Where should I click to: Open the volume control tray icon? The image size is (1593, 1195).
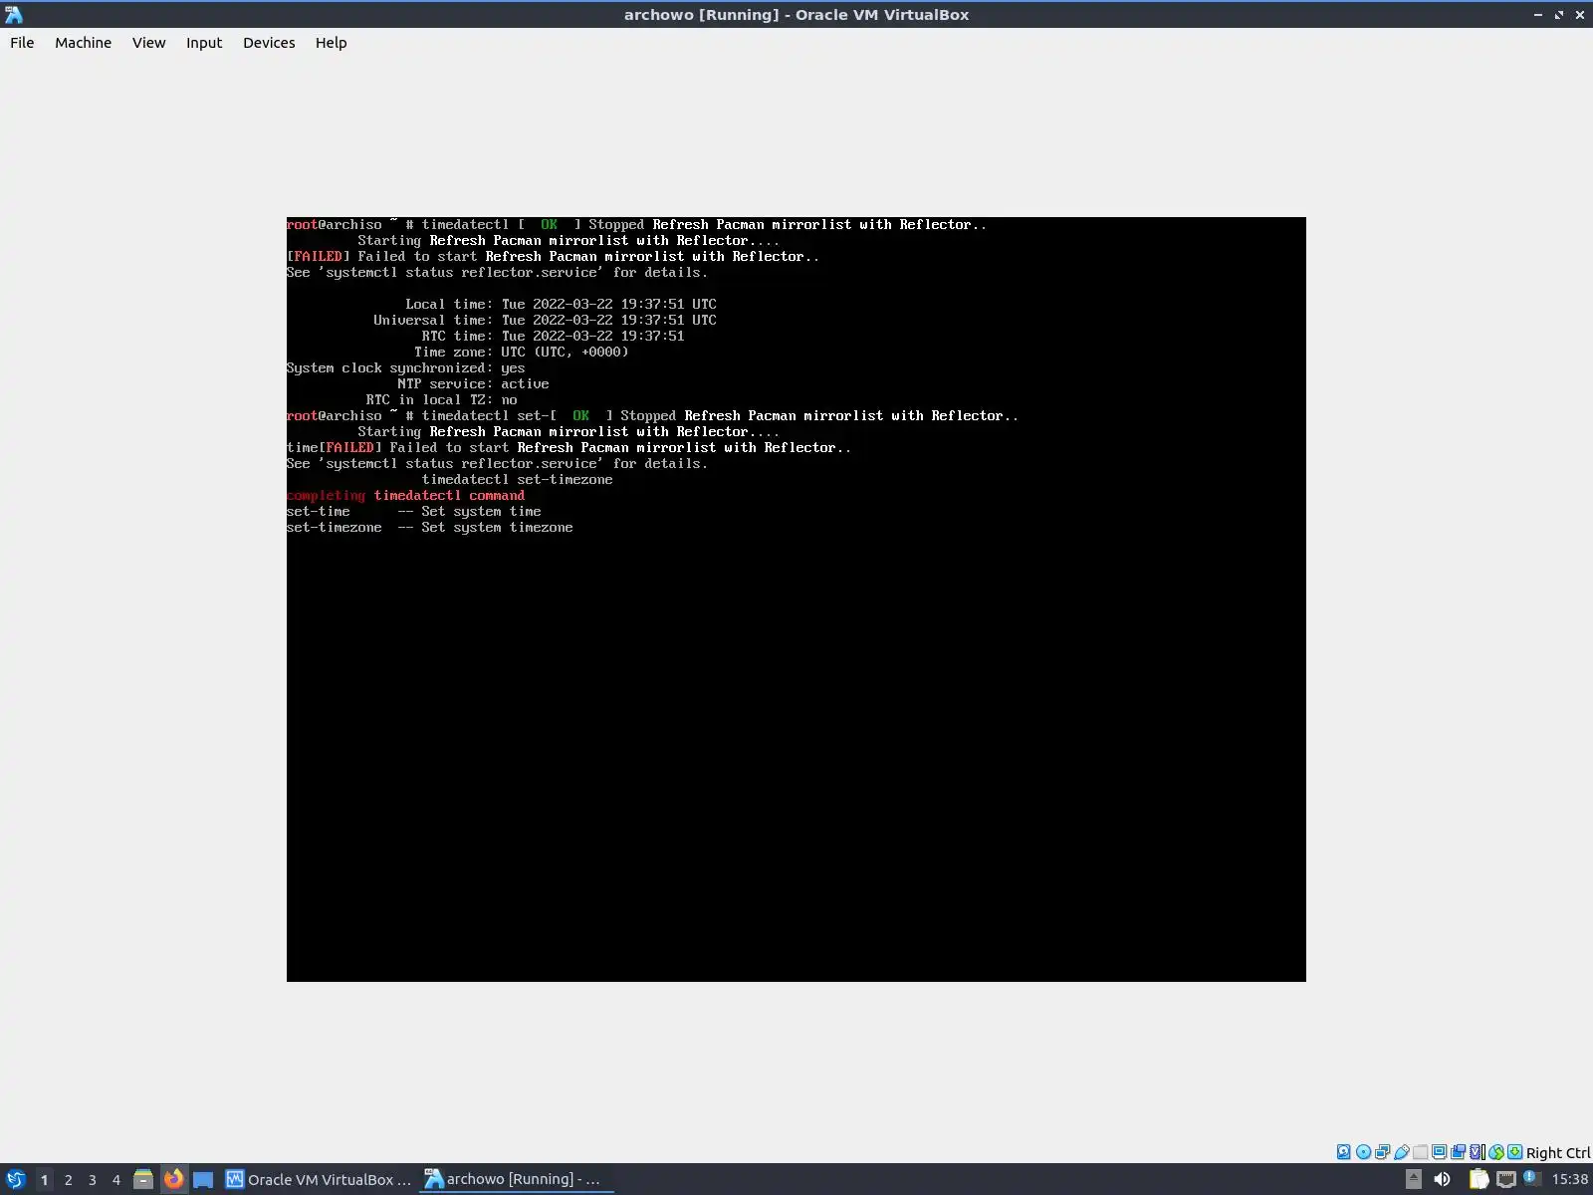[x=1442, y=1180]
